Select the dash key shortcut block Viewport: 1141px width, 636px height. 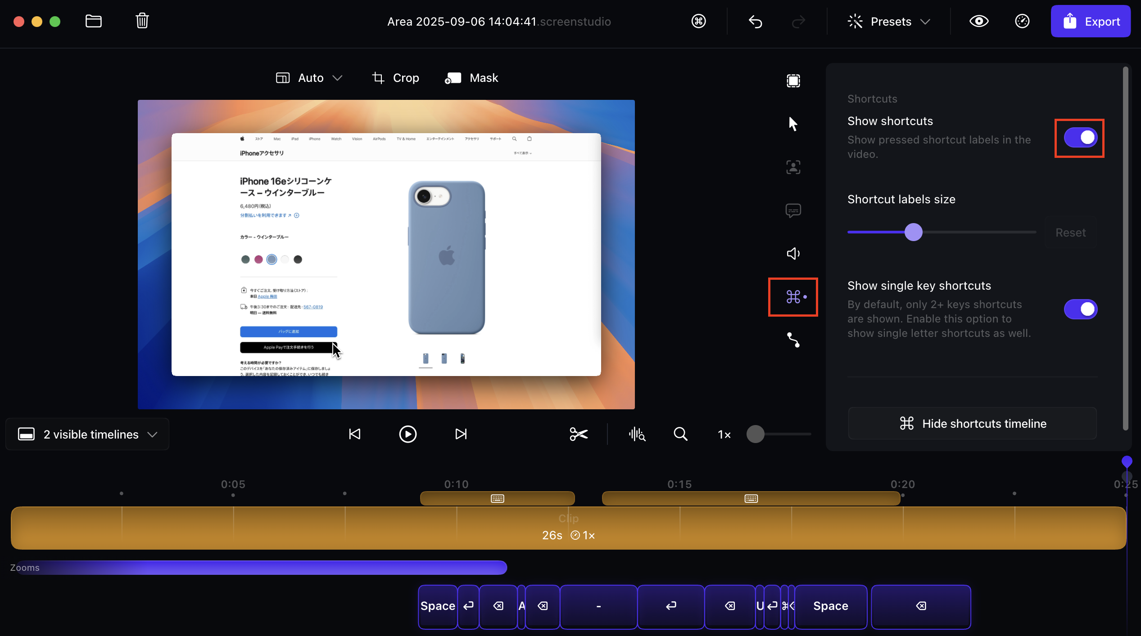click(x=598, y=606)
